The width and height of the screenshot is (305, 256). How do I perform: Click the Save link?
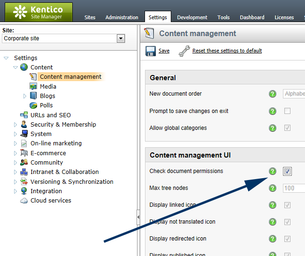(164, 51)
